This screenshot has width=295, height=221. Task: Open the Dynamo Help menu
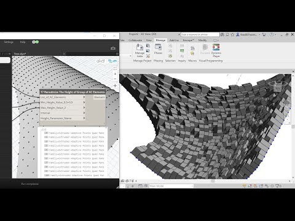click(23, 42)
